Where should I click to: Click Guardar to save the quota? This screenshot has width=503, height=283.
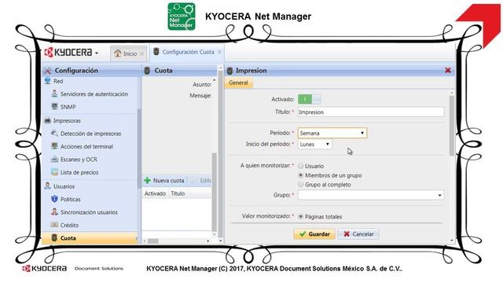pyautogui.click(x=314, y=234)
